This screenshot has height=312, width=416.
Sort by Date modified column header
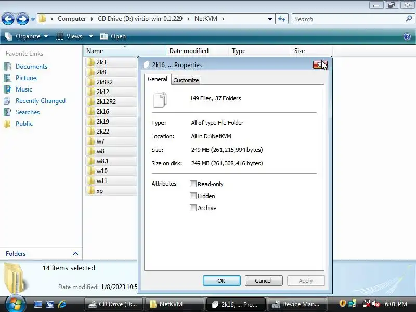click(198, 50)
